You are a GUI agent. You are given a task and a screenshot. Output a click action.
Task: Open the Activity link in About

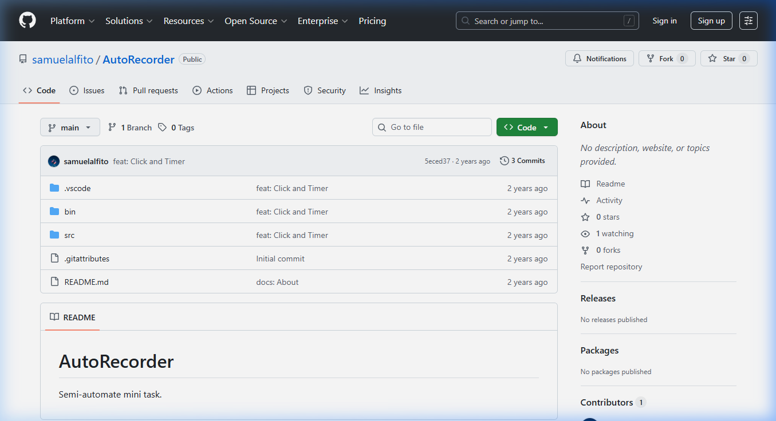pyautogui.click(x=602, y=200)
